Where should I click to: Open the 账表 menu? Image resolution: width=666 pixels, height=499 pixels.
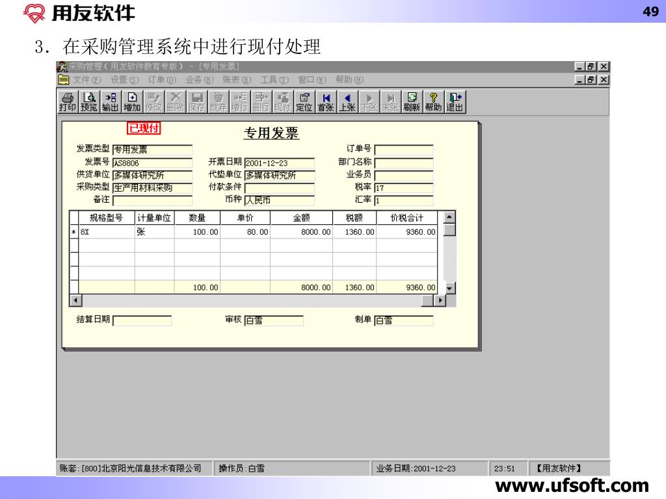coord(237,80)
